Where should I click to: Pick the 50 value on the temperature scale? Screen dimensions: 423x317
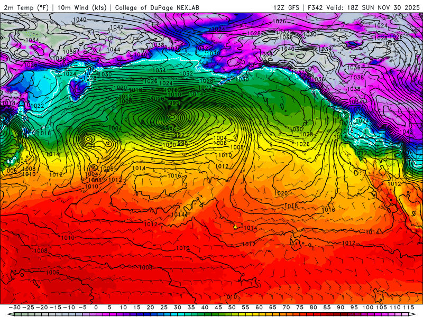pos(232,307)
